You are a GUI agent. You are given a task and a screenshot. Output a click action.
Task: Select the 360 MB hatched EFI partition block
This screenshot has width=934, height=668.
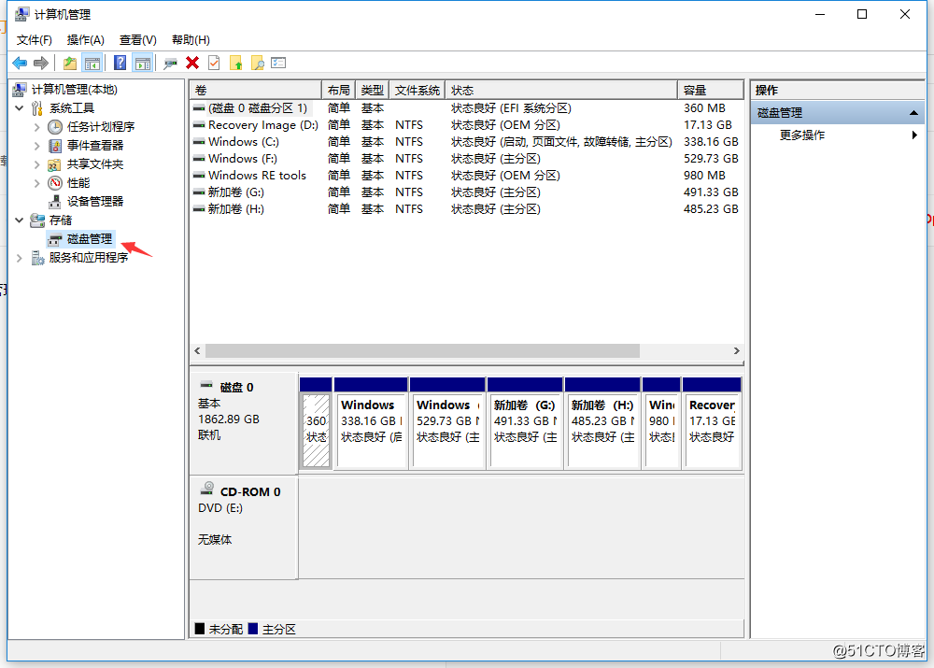(316, 423)
